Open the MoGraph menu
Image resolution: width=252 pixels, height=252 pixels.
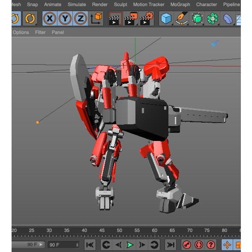180,4
